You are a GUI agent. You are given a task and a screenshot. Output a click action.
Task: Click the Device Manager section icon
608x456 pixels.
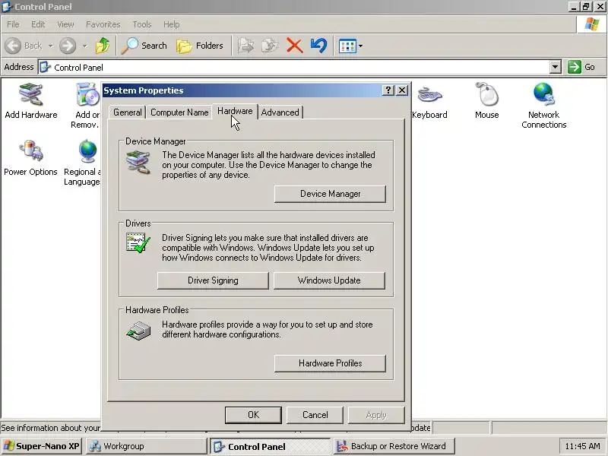pos(138,163)
